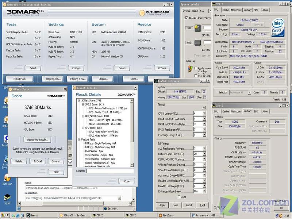This screenshot has width=292, height=219.
Task: Switch to Fan tab in RivaTuner
Action: click(x=202, y=11)
